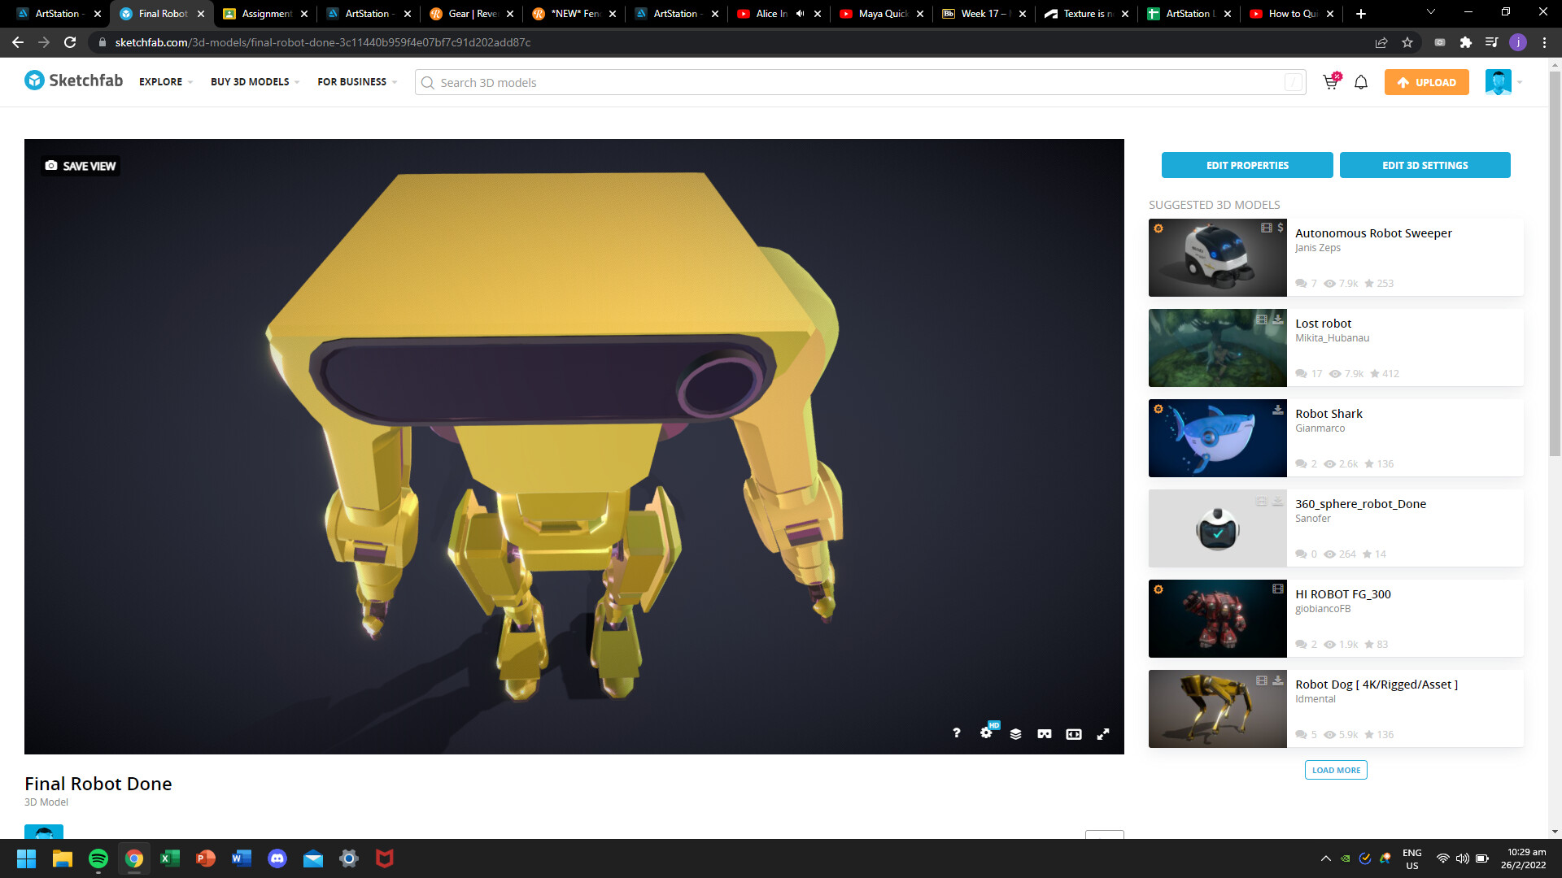Expand the FOR BUSINESS dropdown
The image size is (1562, 878).
356,82
